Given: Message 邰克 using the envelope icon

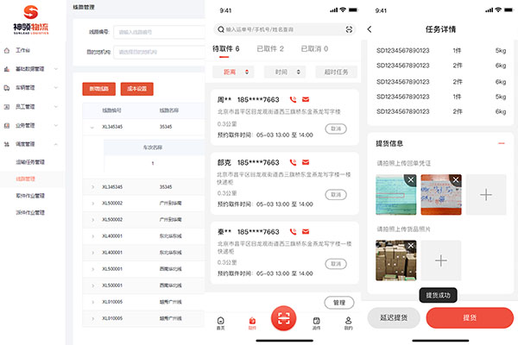Looking at the screenshot, I should click(306, 162).
